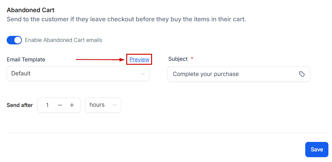This screenshot has width=332, height=162.
Task: Click the "Send after" label text
Action: [20, 105]
